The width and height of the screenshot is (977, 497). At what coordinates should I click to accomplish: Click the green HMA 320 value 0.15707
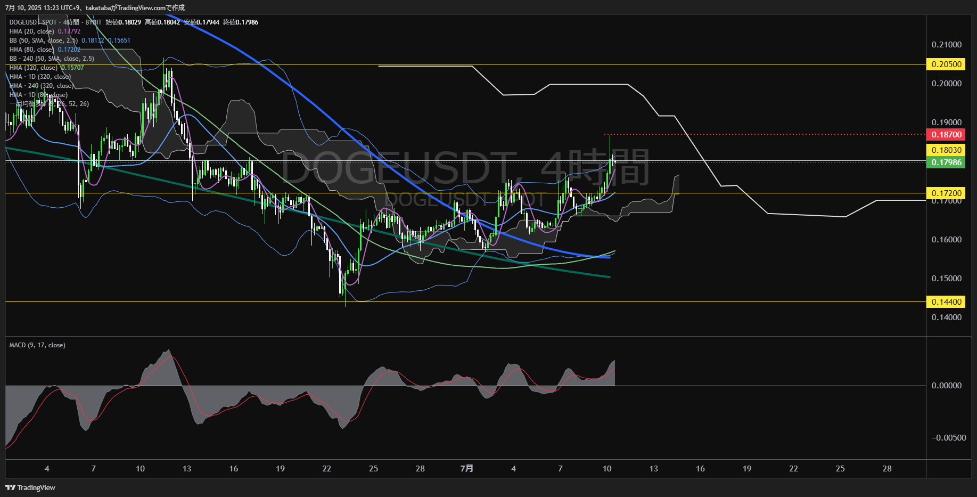[x=72, y=68]
